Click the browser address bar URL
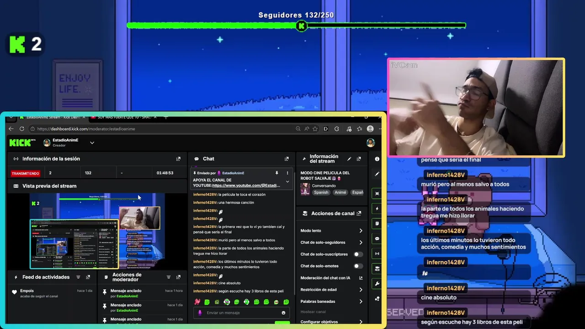The width and height of the screenshot is (585, 329). click(86, 129)
